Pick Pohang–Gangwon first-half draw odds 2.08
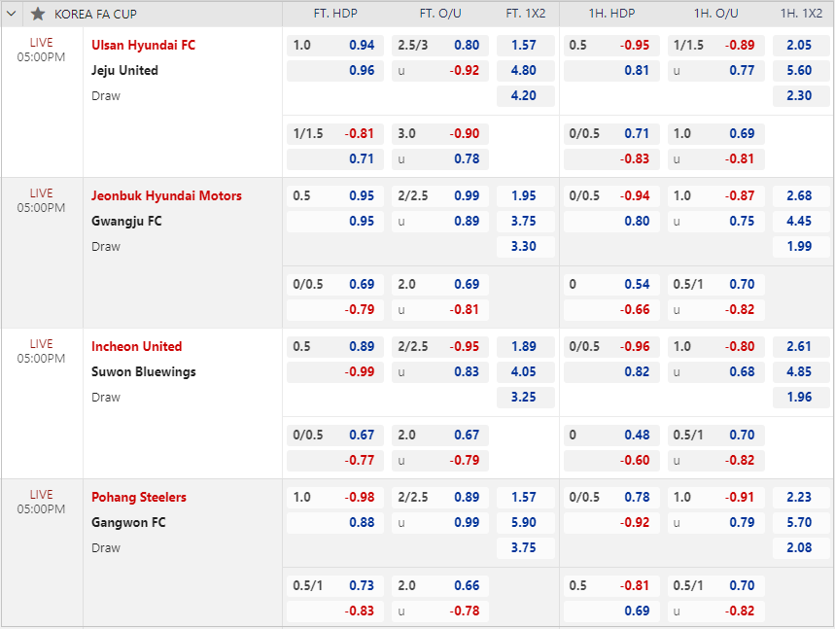The image size is (835, 629). pyautogui.click(x=801, y=548)
